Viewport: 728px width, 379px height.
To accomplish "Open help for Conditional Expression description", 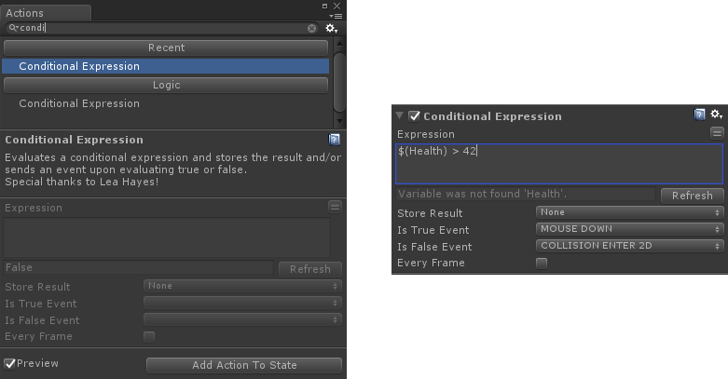I will (x=334, y=139).
